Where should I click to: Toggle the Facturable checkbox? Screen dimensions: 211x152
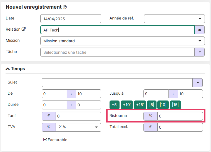pos(45,140)
